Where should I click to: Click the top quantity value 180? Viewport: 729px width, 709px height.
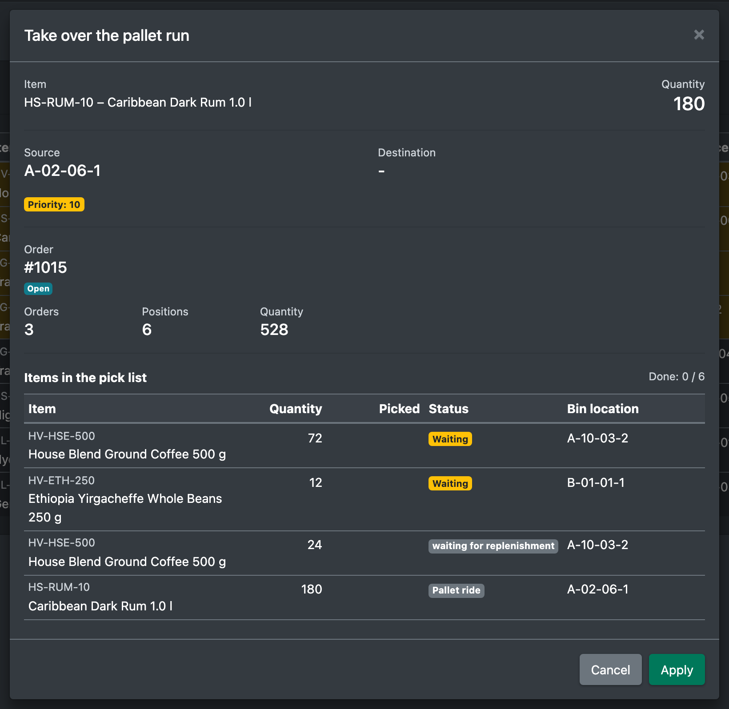(x=689, y=104)
